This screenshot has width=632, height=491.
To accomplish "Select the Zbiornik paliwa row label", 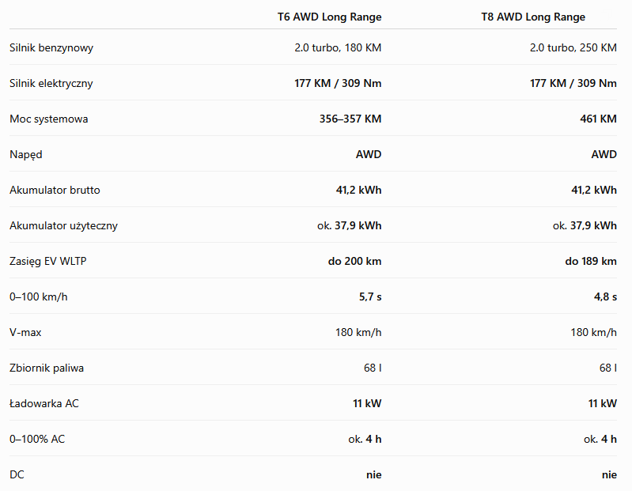I will pos(47,368).
